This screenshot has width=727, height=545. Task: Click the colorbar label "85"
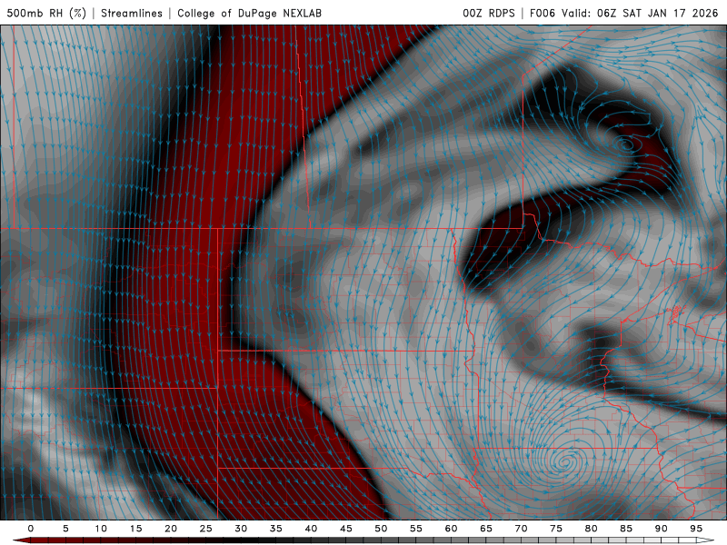coord(626,529)
